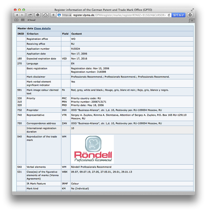
Task: Click the Mark disclaimer content text
Action: tap(120, 77)
